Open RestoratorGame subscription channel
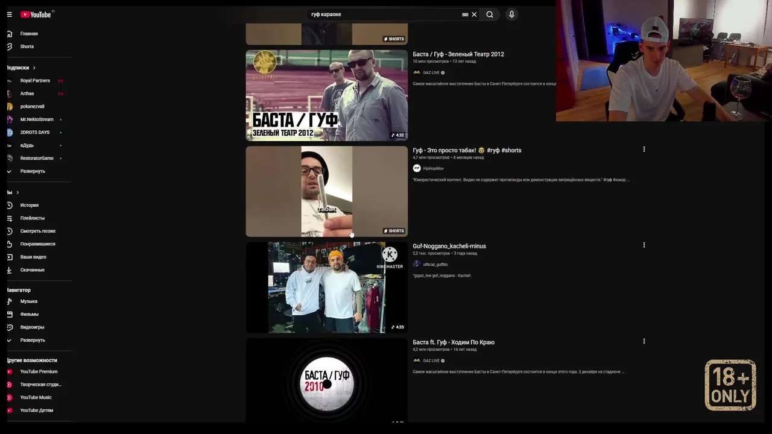The height and width of the screenshot is (434, 772). pos(37,158)
